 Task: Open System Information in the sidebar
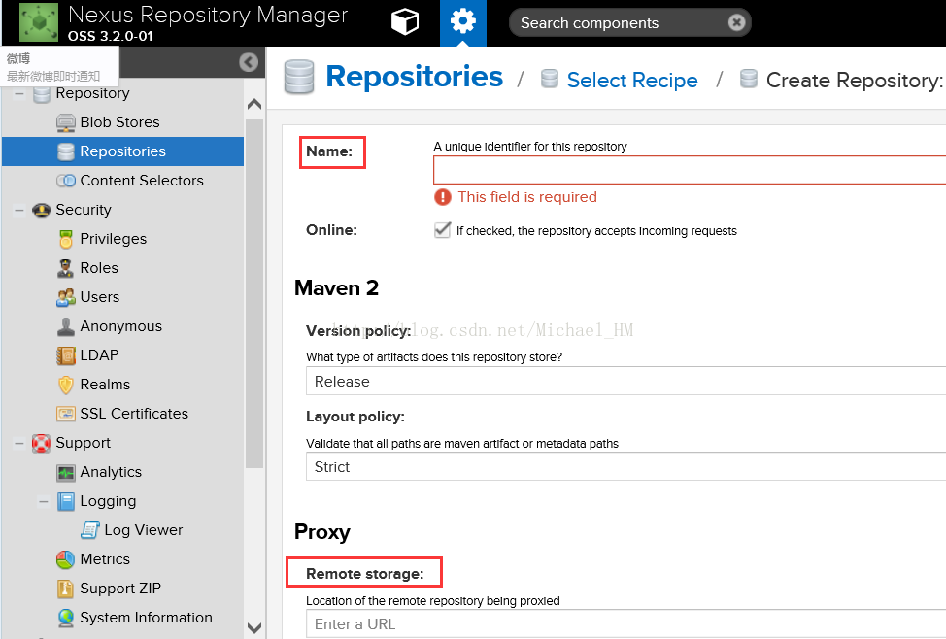[146, 618]
